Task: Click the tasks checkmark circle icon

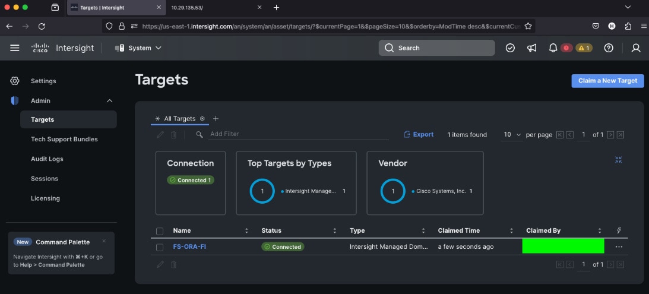Action: [x=510, y=48]
